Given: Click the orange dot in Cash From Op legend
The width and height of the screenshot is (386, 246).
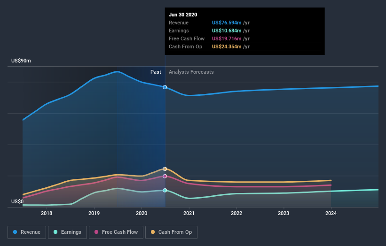Looking at the screenshot, I should (x=153, y=232).
